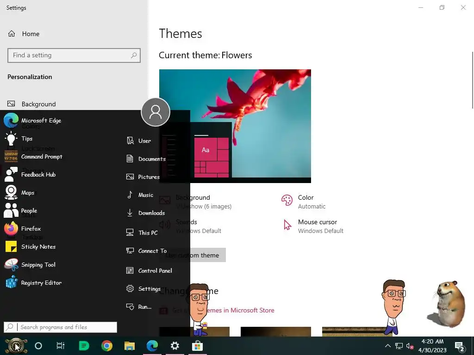Click the network icon in system tray
This screenshot has height=355, width=474.
(399, 346)
